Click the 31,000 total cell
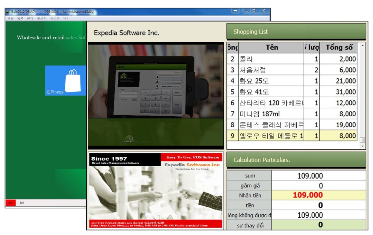373x235 pixels. click(338, 92)
